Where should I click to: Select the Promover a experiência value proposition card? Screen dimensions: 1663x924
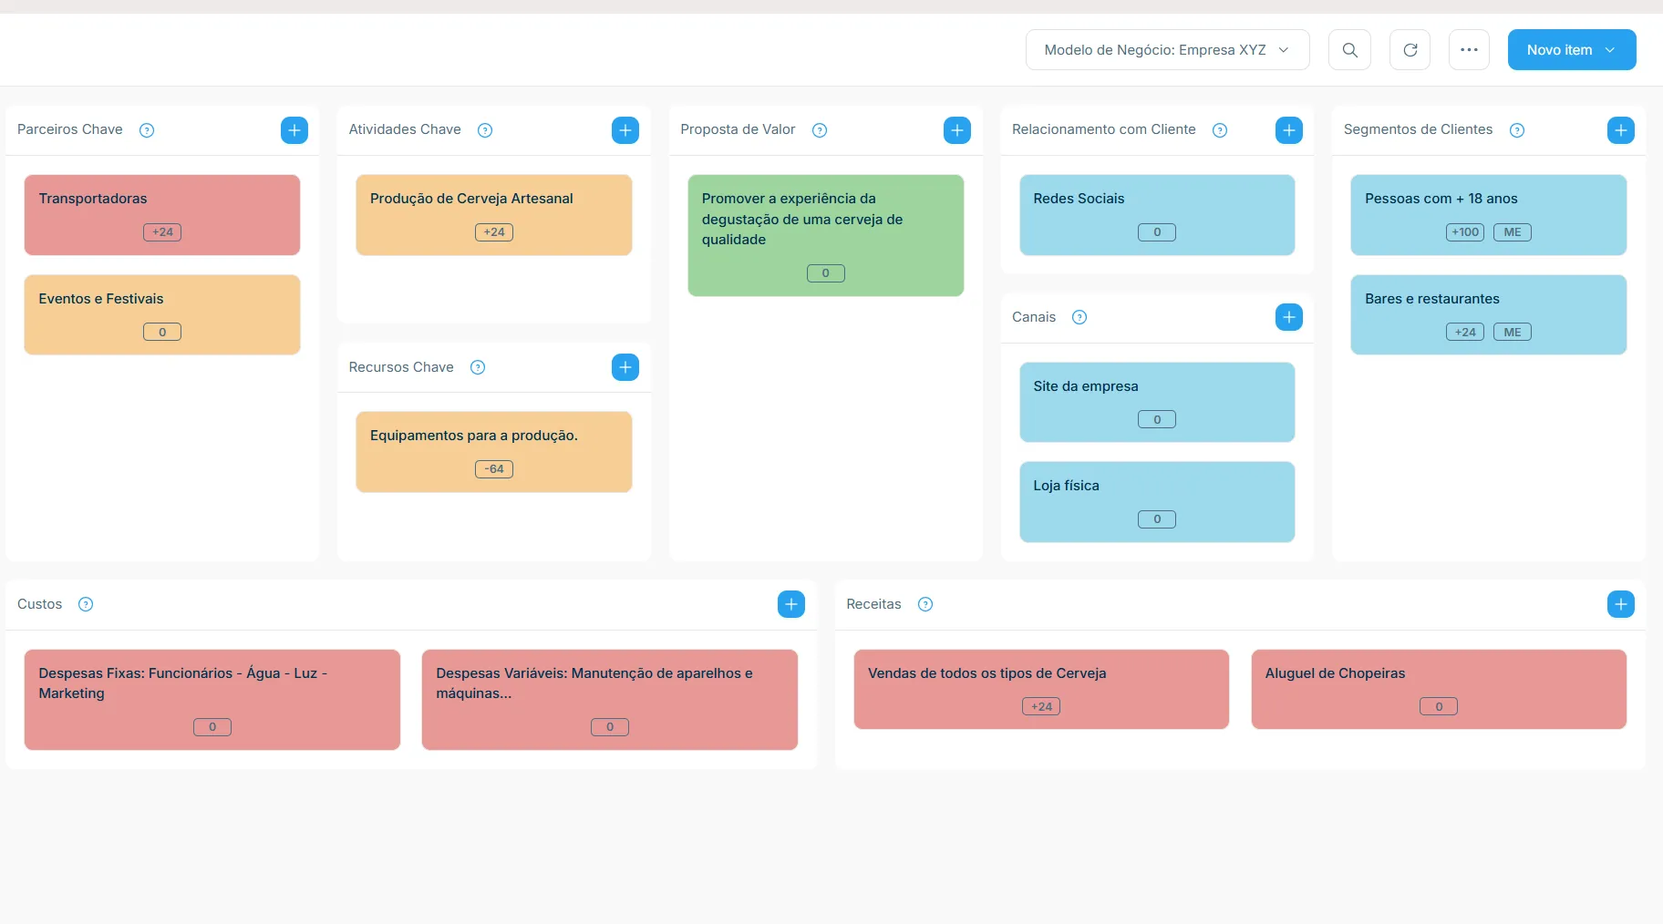coord(826,235)
